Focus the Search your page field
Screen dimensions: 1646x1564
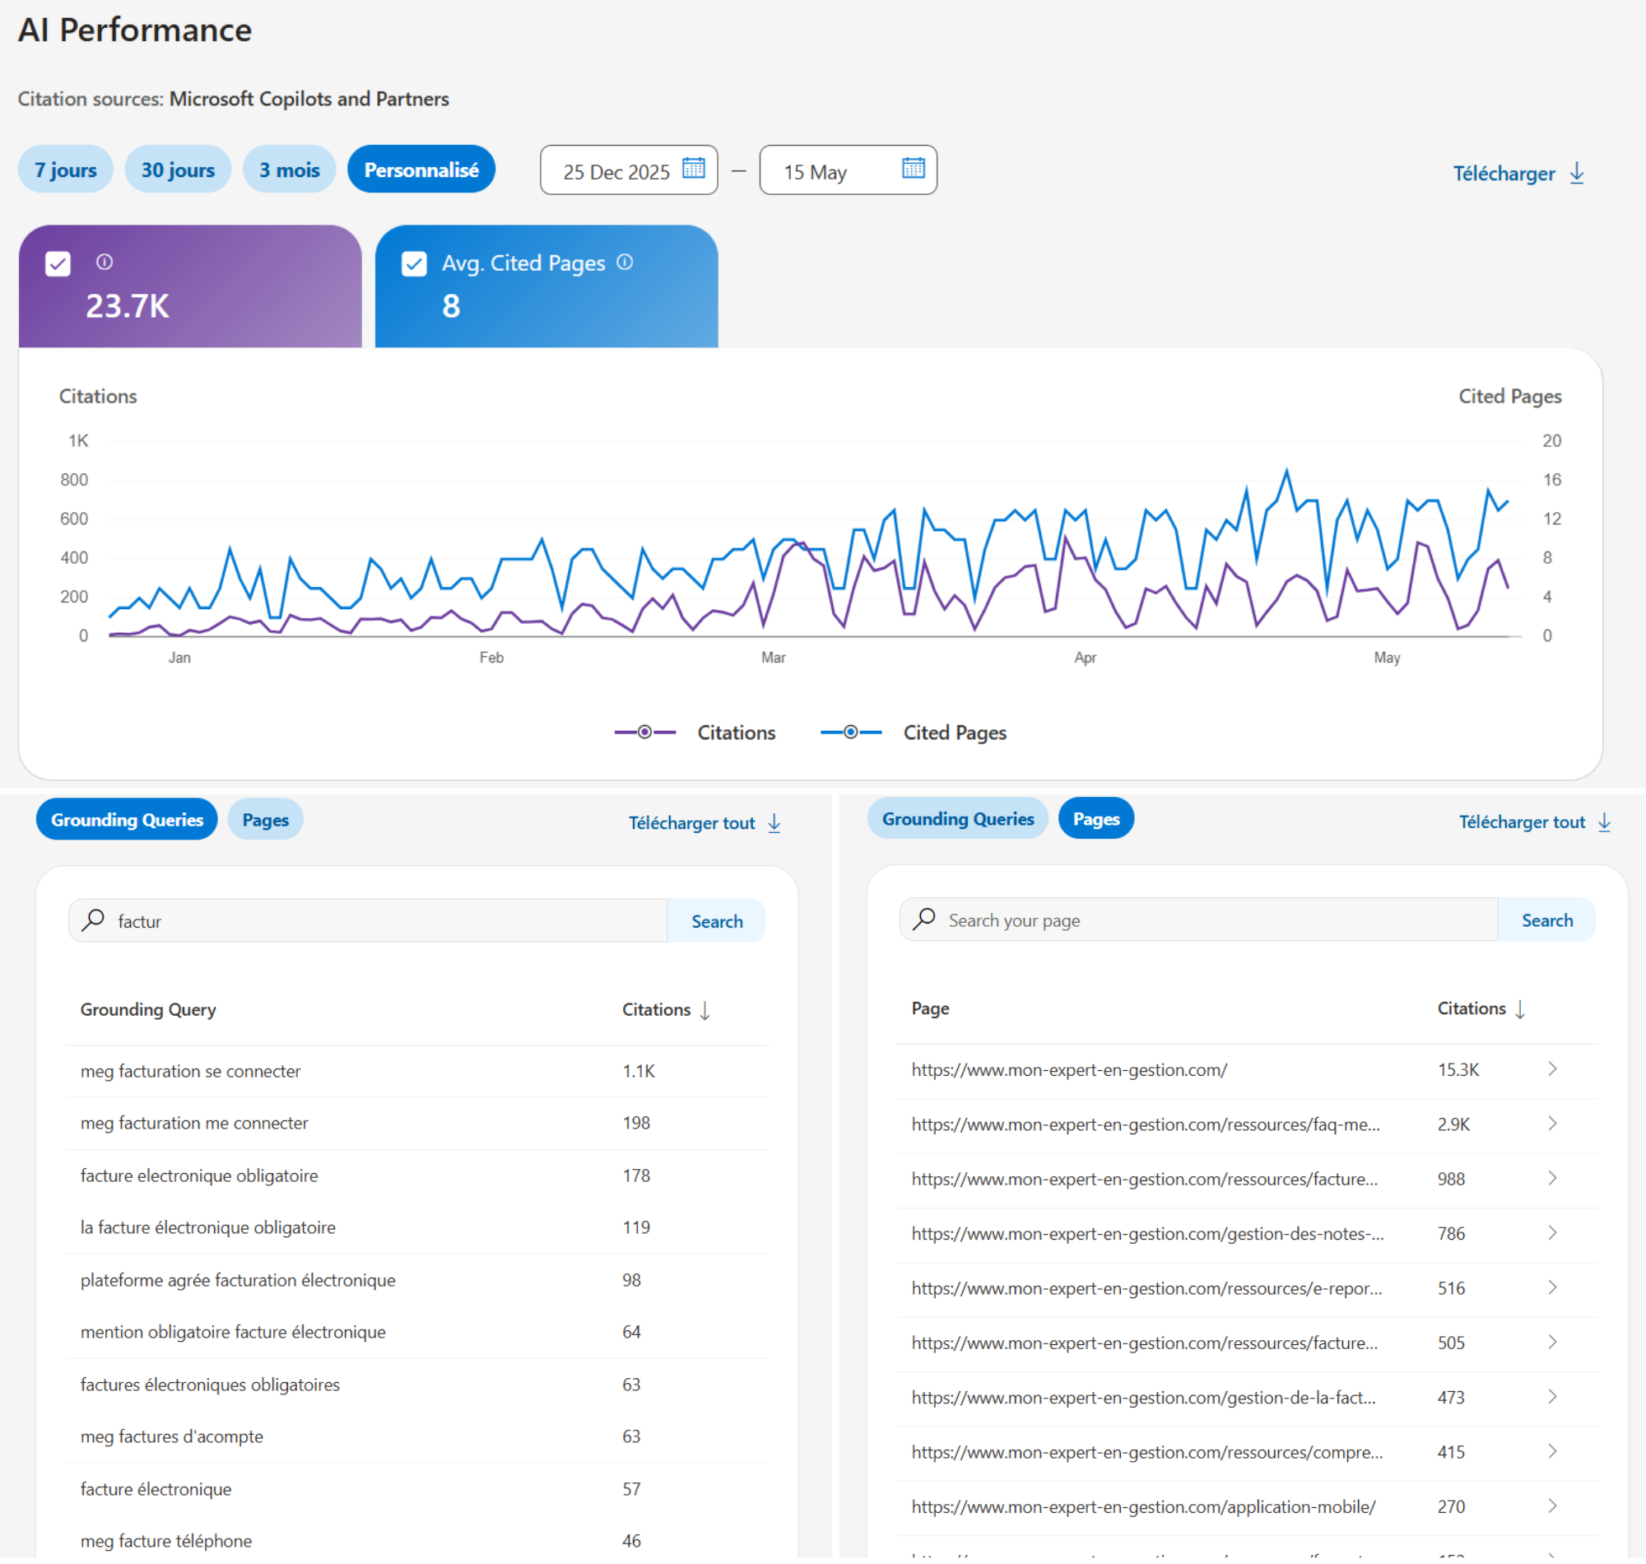point(1198,920)
